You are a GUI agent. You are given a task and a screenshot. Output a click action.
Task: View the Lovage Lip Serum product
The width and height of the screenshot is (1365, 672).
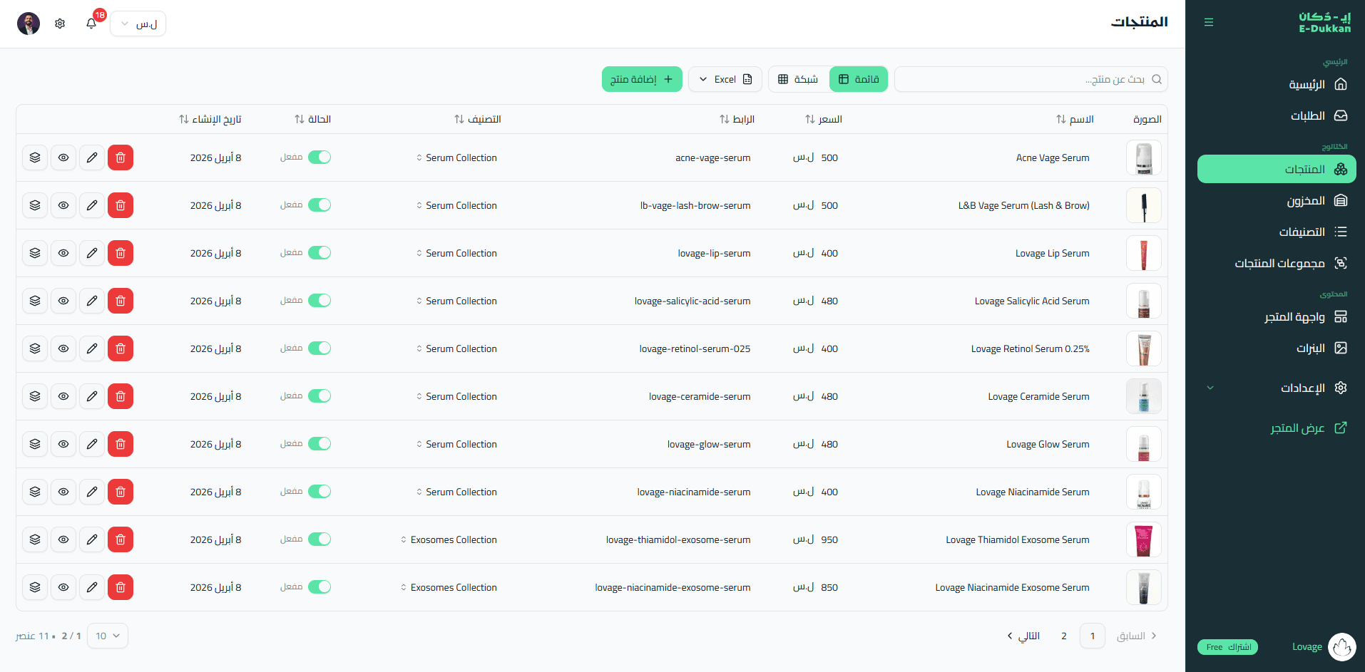63,253
